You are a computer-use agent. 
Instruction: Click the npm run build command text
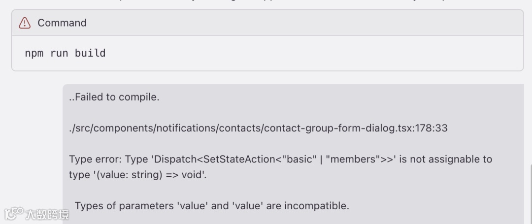coord(65,53)
